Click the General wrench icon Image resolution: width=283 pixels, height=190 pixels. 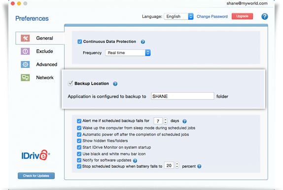25,38
